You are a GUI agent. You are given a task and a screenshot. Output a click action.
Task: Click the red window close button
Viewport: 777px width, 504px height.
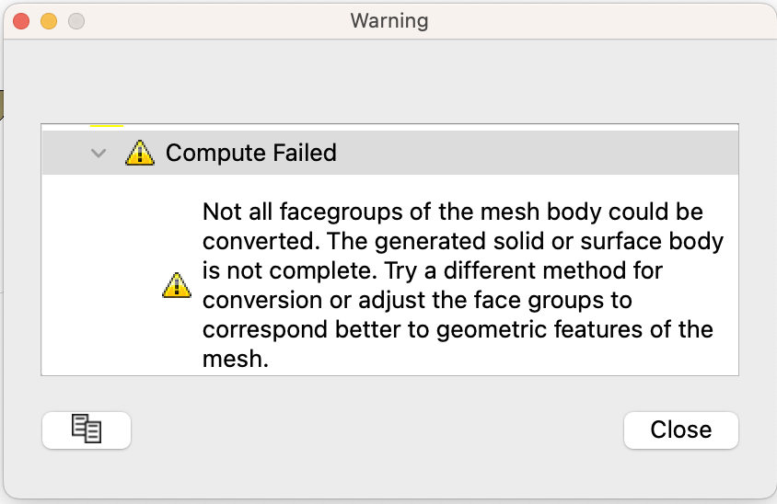click(x=22, y=20)
